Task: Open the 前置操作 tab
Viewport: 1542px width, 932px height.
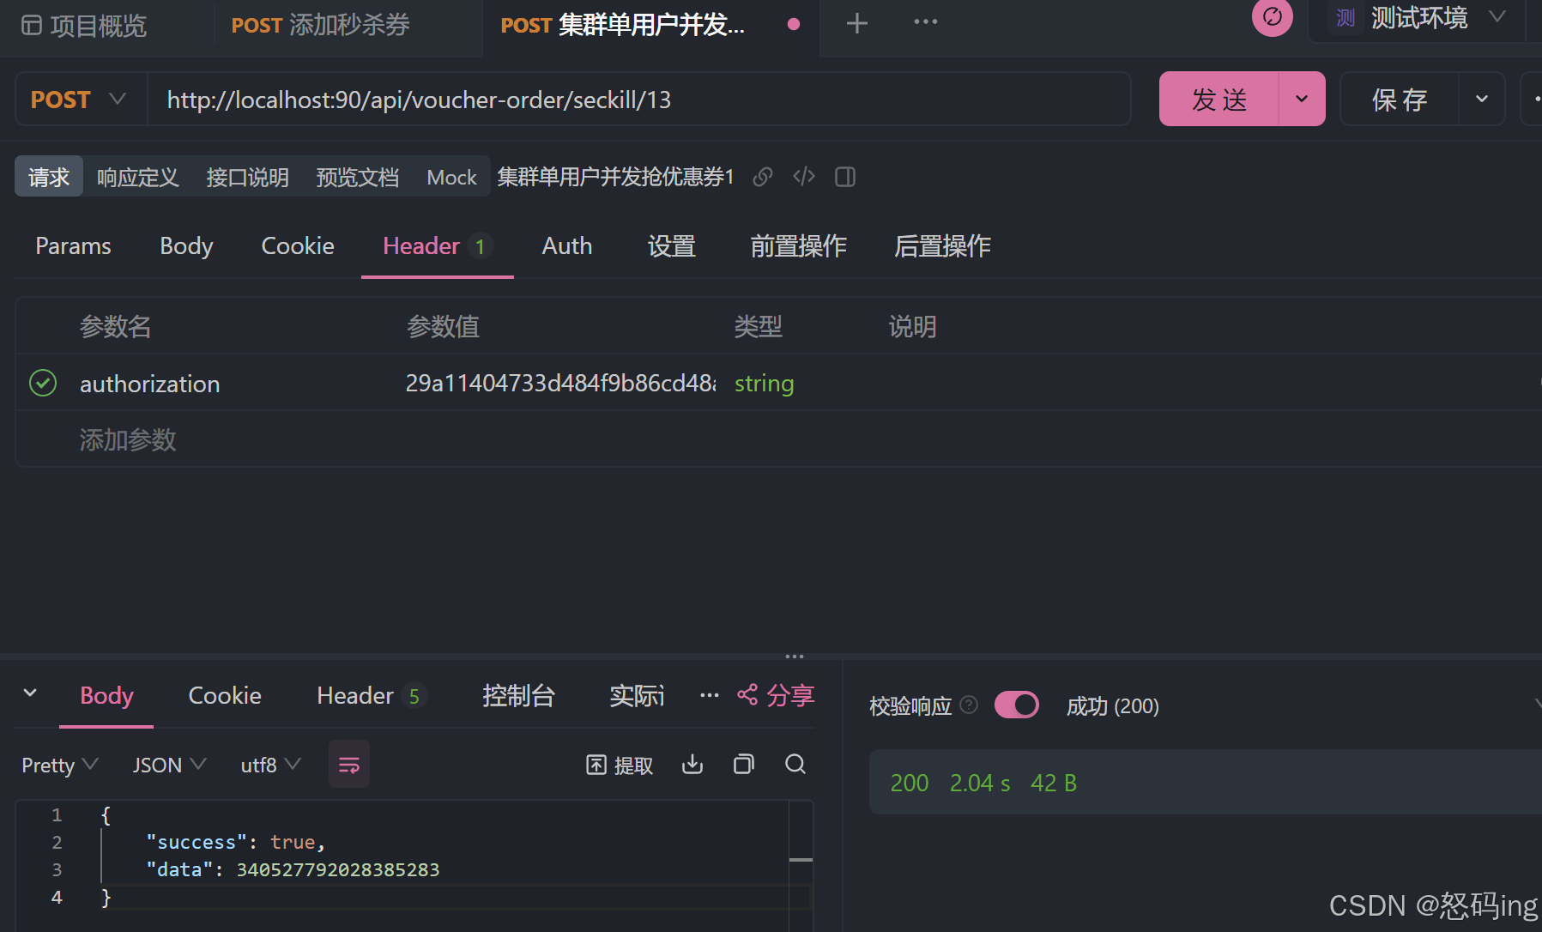Action: click(x=798, y=246)
